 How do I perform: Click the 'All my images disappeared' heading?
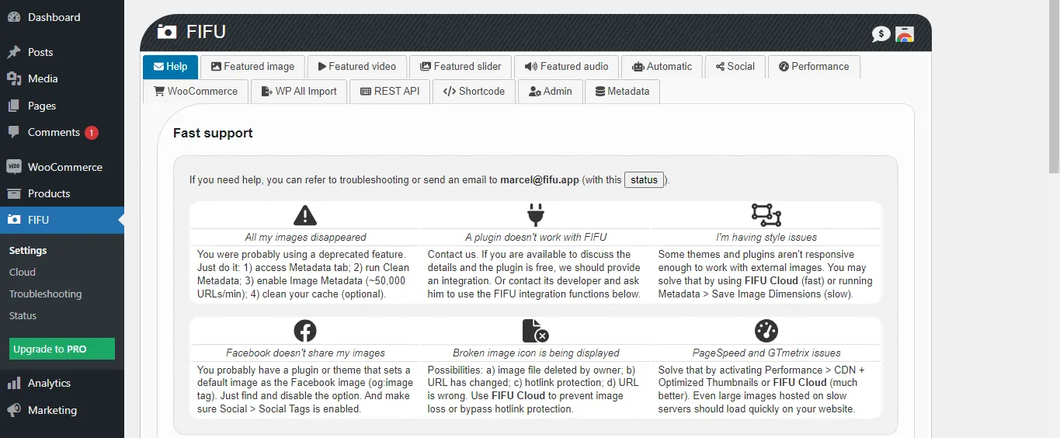305,238
